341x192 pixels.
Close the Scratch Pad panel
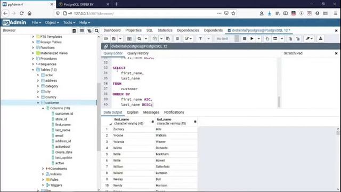[x=336, y=53]
